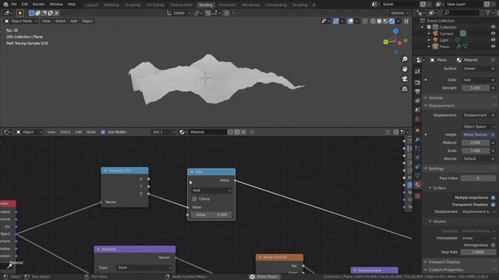Click Pass Index field
This screenshot has height=280, width=499.
(x=478, y=178)
